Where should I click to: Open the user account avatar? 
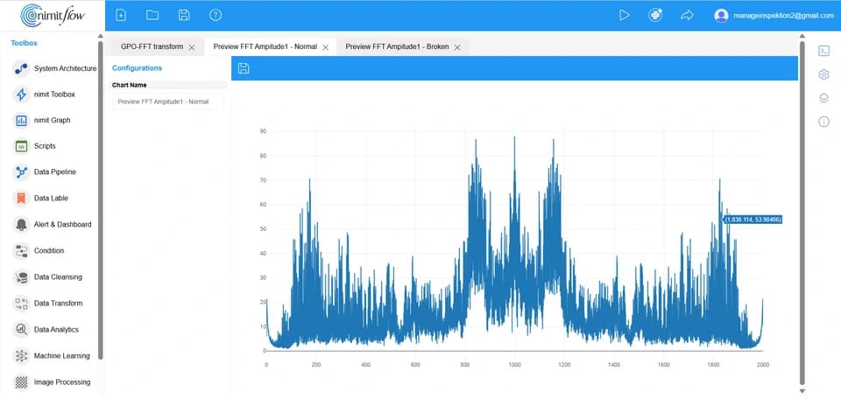[721, 16]
